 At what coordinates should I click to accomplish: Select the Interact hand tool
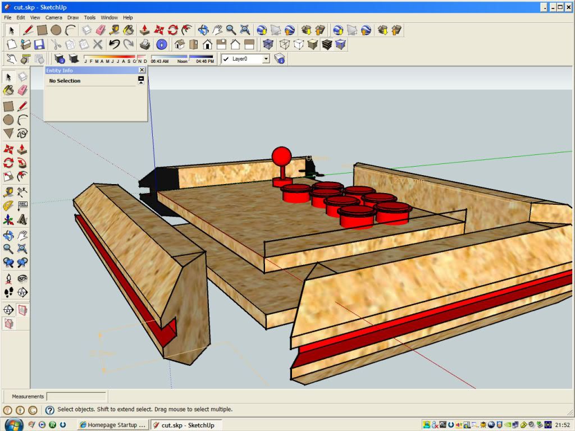[x=12, y=58]
